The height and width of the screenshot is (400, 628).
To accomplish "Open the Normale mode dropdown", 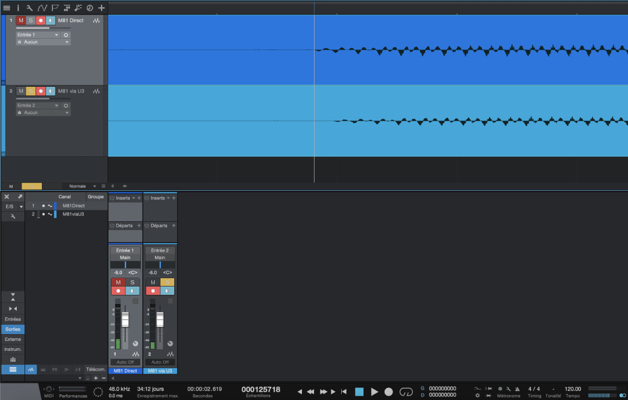I will click(x=81, y=186).
